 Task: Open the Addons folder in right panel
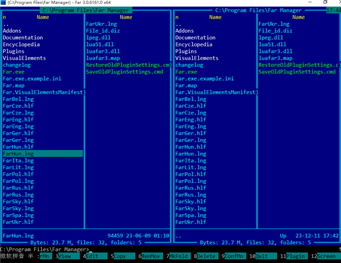tap(185, 31)
